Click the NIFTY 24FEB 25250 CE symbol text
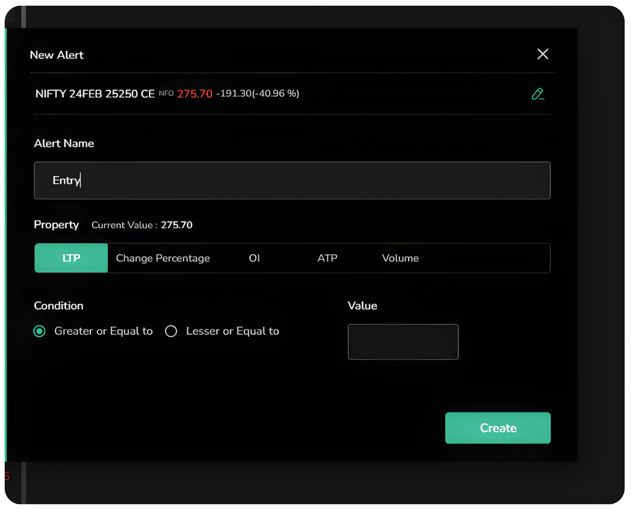The height and width of the screenshot is (509, 631). pyautogui.click(x=95, y=94)
